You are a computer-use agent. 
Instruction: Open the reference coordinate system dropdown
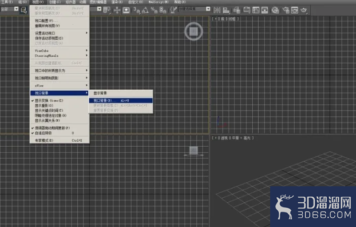click(x=99, y=9)
